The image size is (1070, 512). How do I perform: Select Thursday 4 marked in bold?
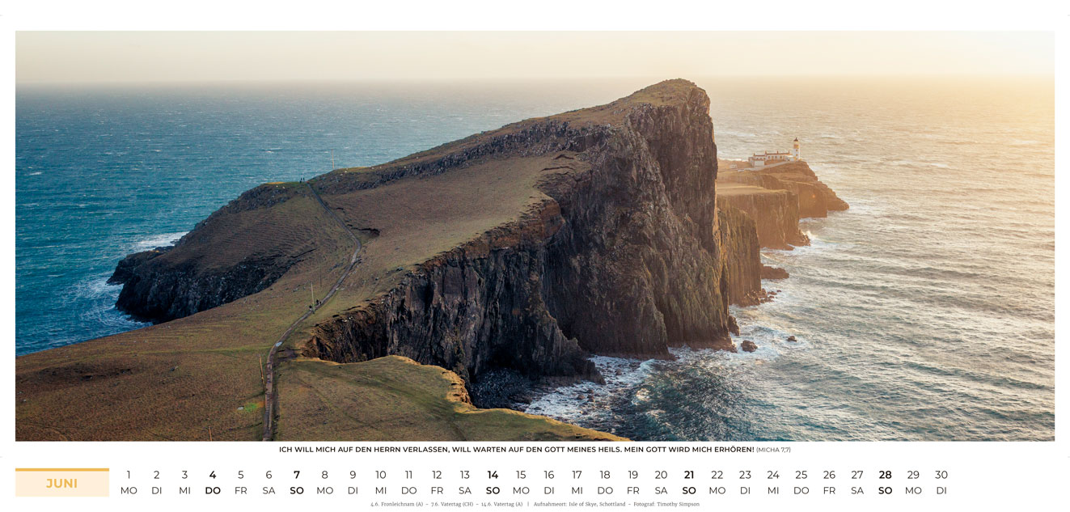[x=213, y=476]
